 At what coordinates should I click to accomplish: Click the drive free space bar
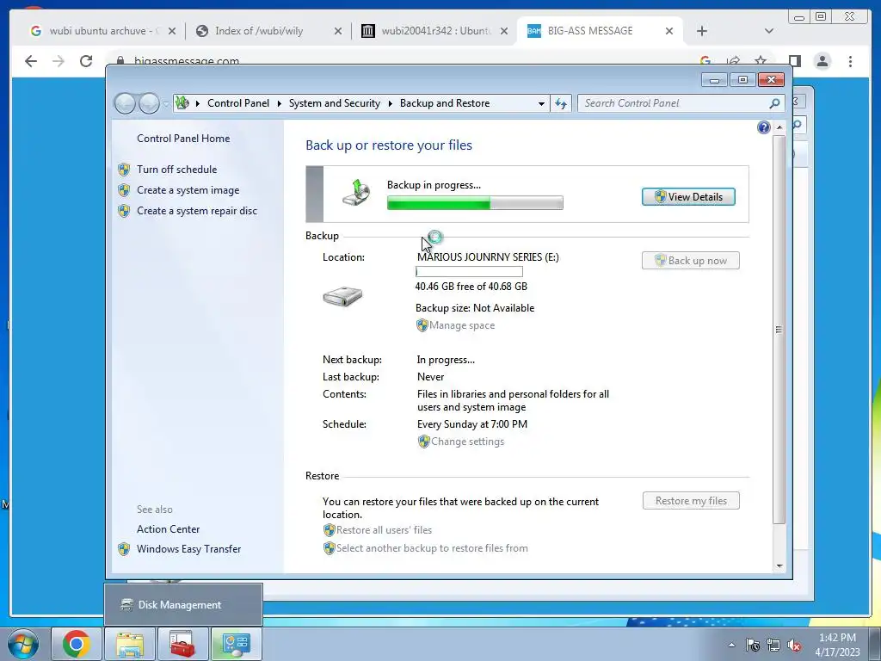pyautogui.click(x=469, y=271)
